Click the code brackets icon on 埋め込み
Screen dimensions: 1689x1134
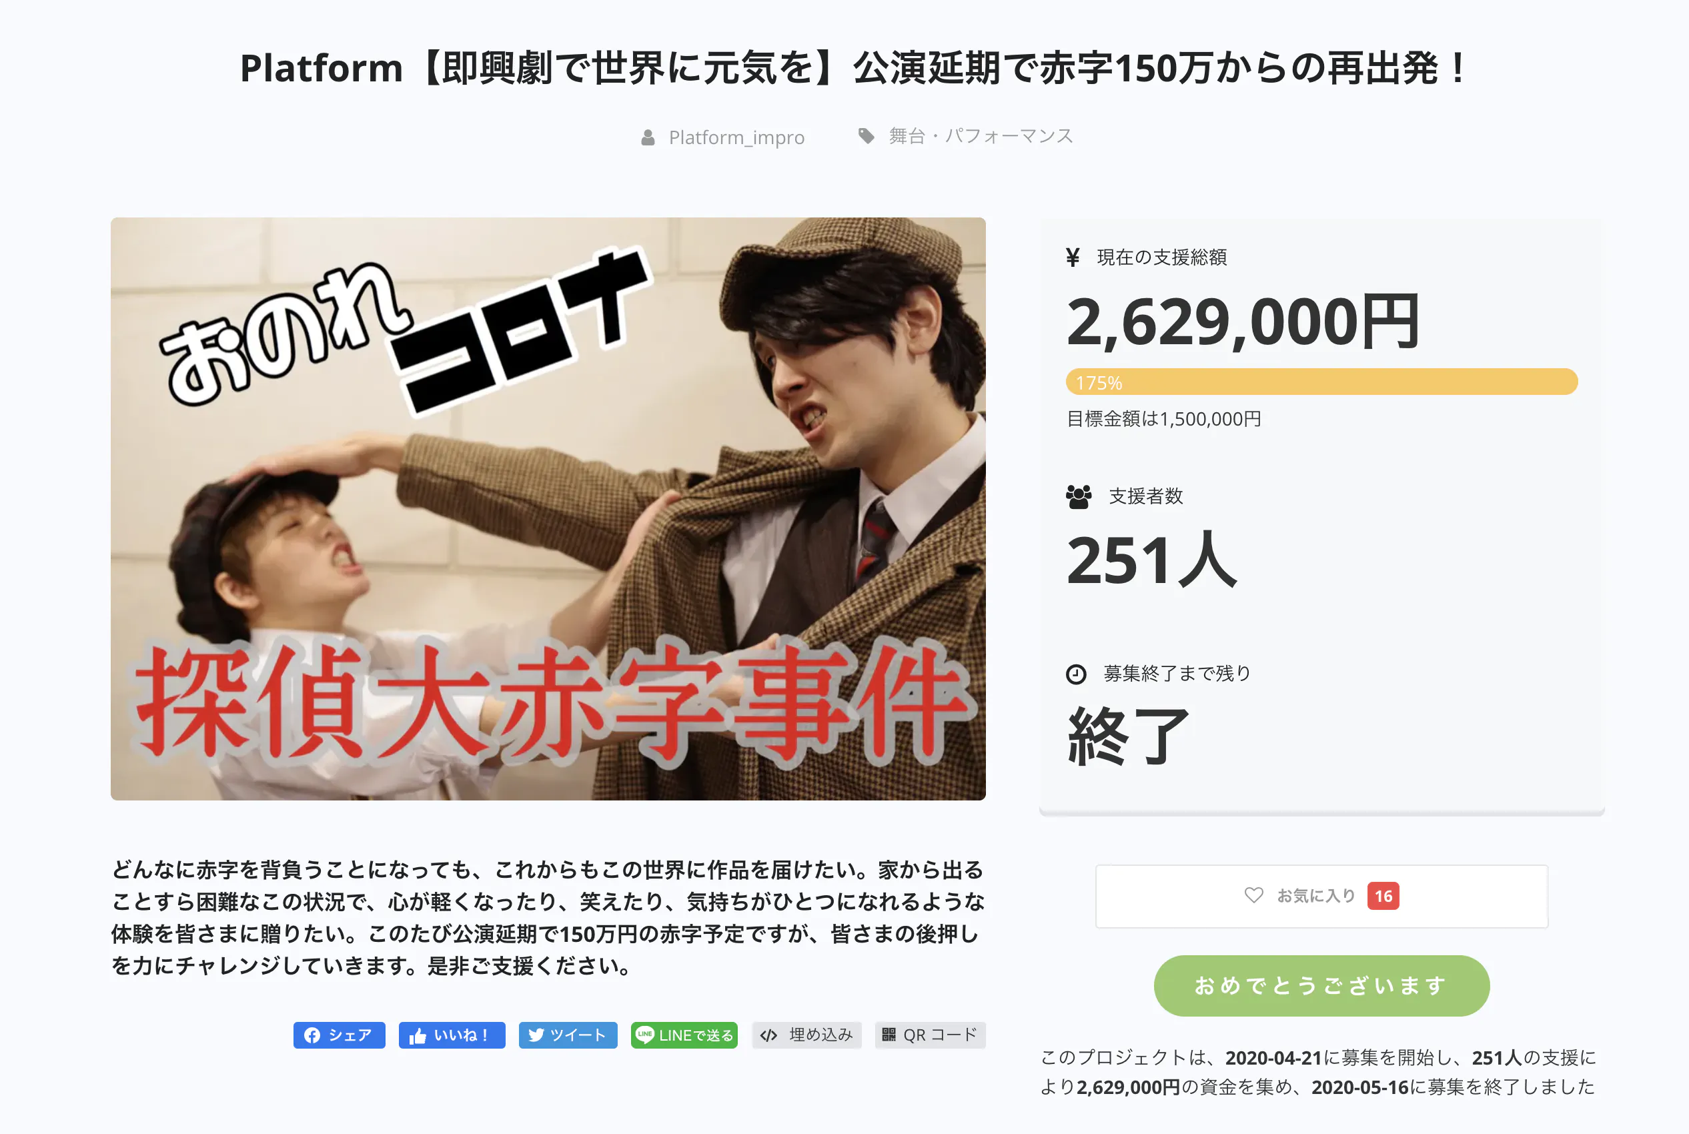point(768,1035)
